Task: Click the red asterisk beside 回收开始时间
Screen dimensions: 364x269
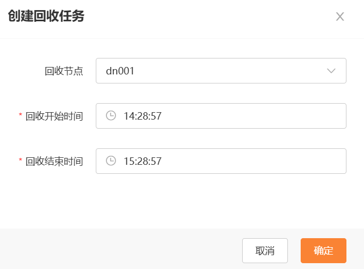Action: pyautogui.click(x=20, y=114)
